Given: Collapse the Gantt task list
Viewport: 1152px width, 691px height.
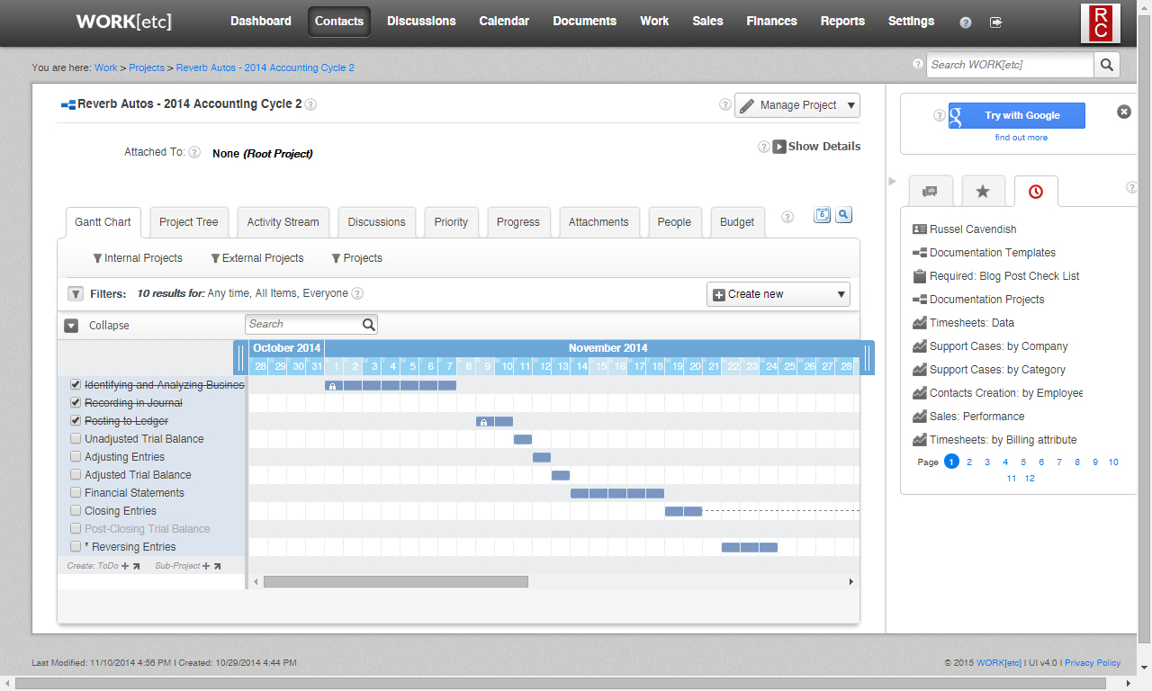Looking at the screenshot, I should click(71, 326).
